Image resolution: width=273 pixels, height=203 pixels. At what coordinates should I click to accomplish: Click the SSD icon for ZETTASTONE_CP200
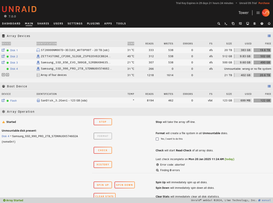[x=38, y=56]
